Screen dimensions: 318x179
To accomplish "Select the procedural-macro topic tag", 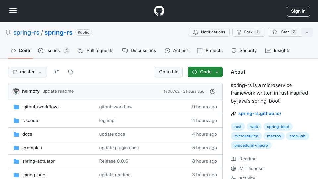I will (x=251, y=145).
